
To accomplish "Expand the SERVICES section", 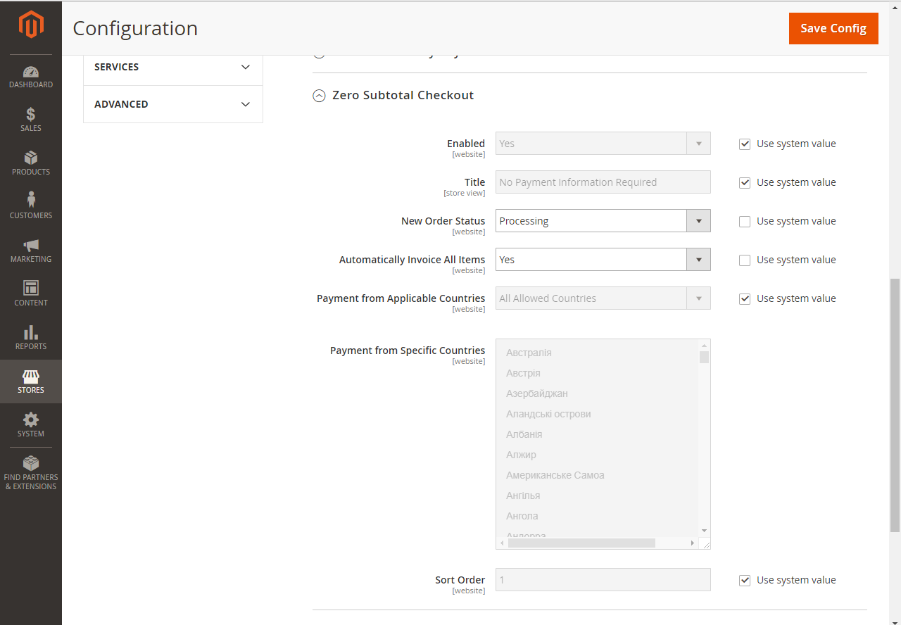I will [172, 67].
